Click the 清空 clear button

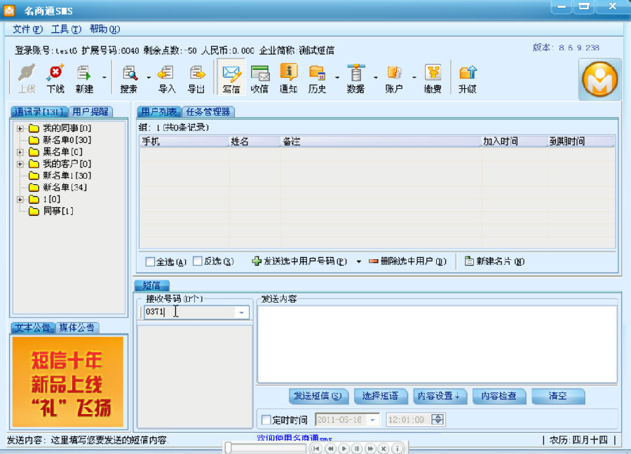(x=558, y=396)
